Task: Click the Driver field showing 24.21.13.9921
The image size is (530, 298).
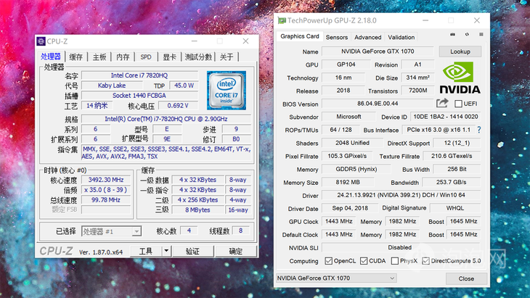Action: 401,195
